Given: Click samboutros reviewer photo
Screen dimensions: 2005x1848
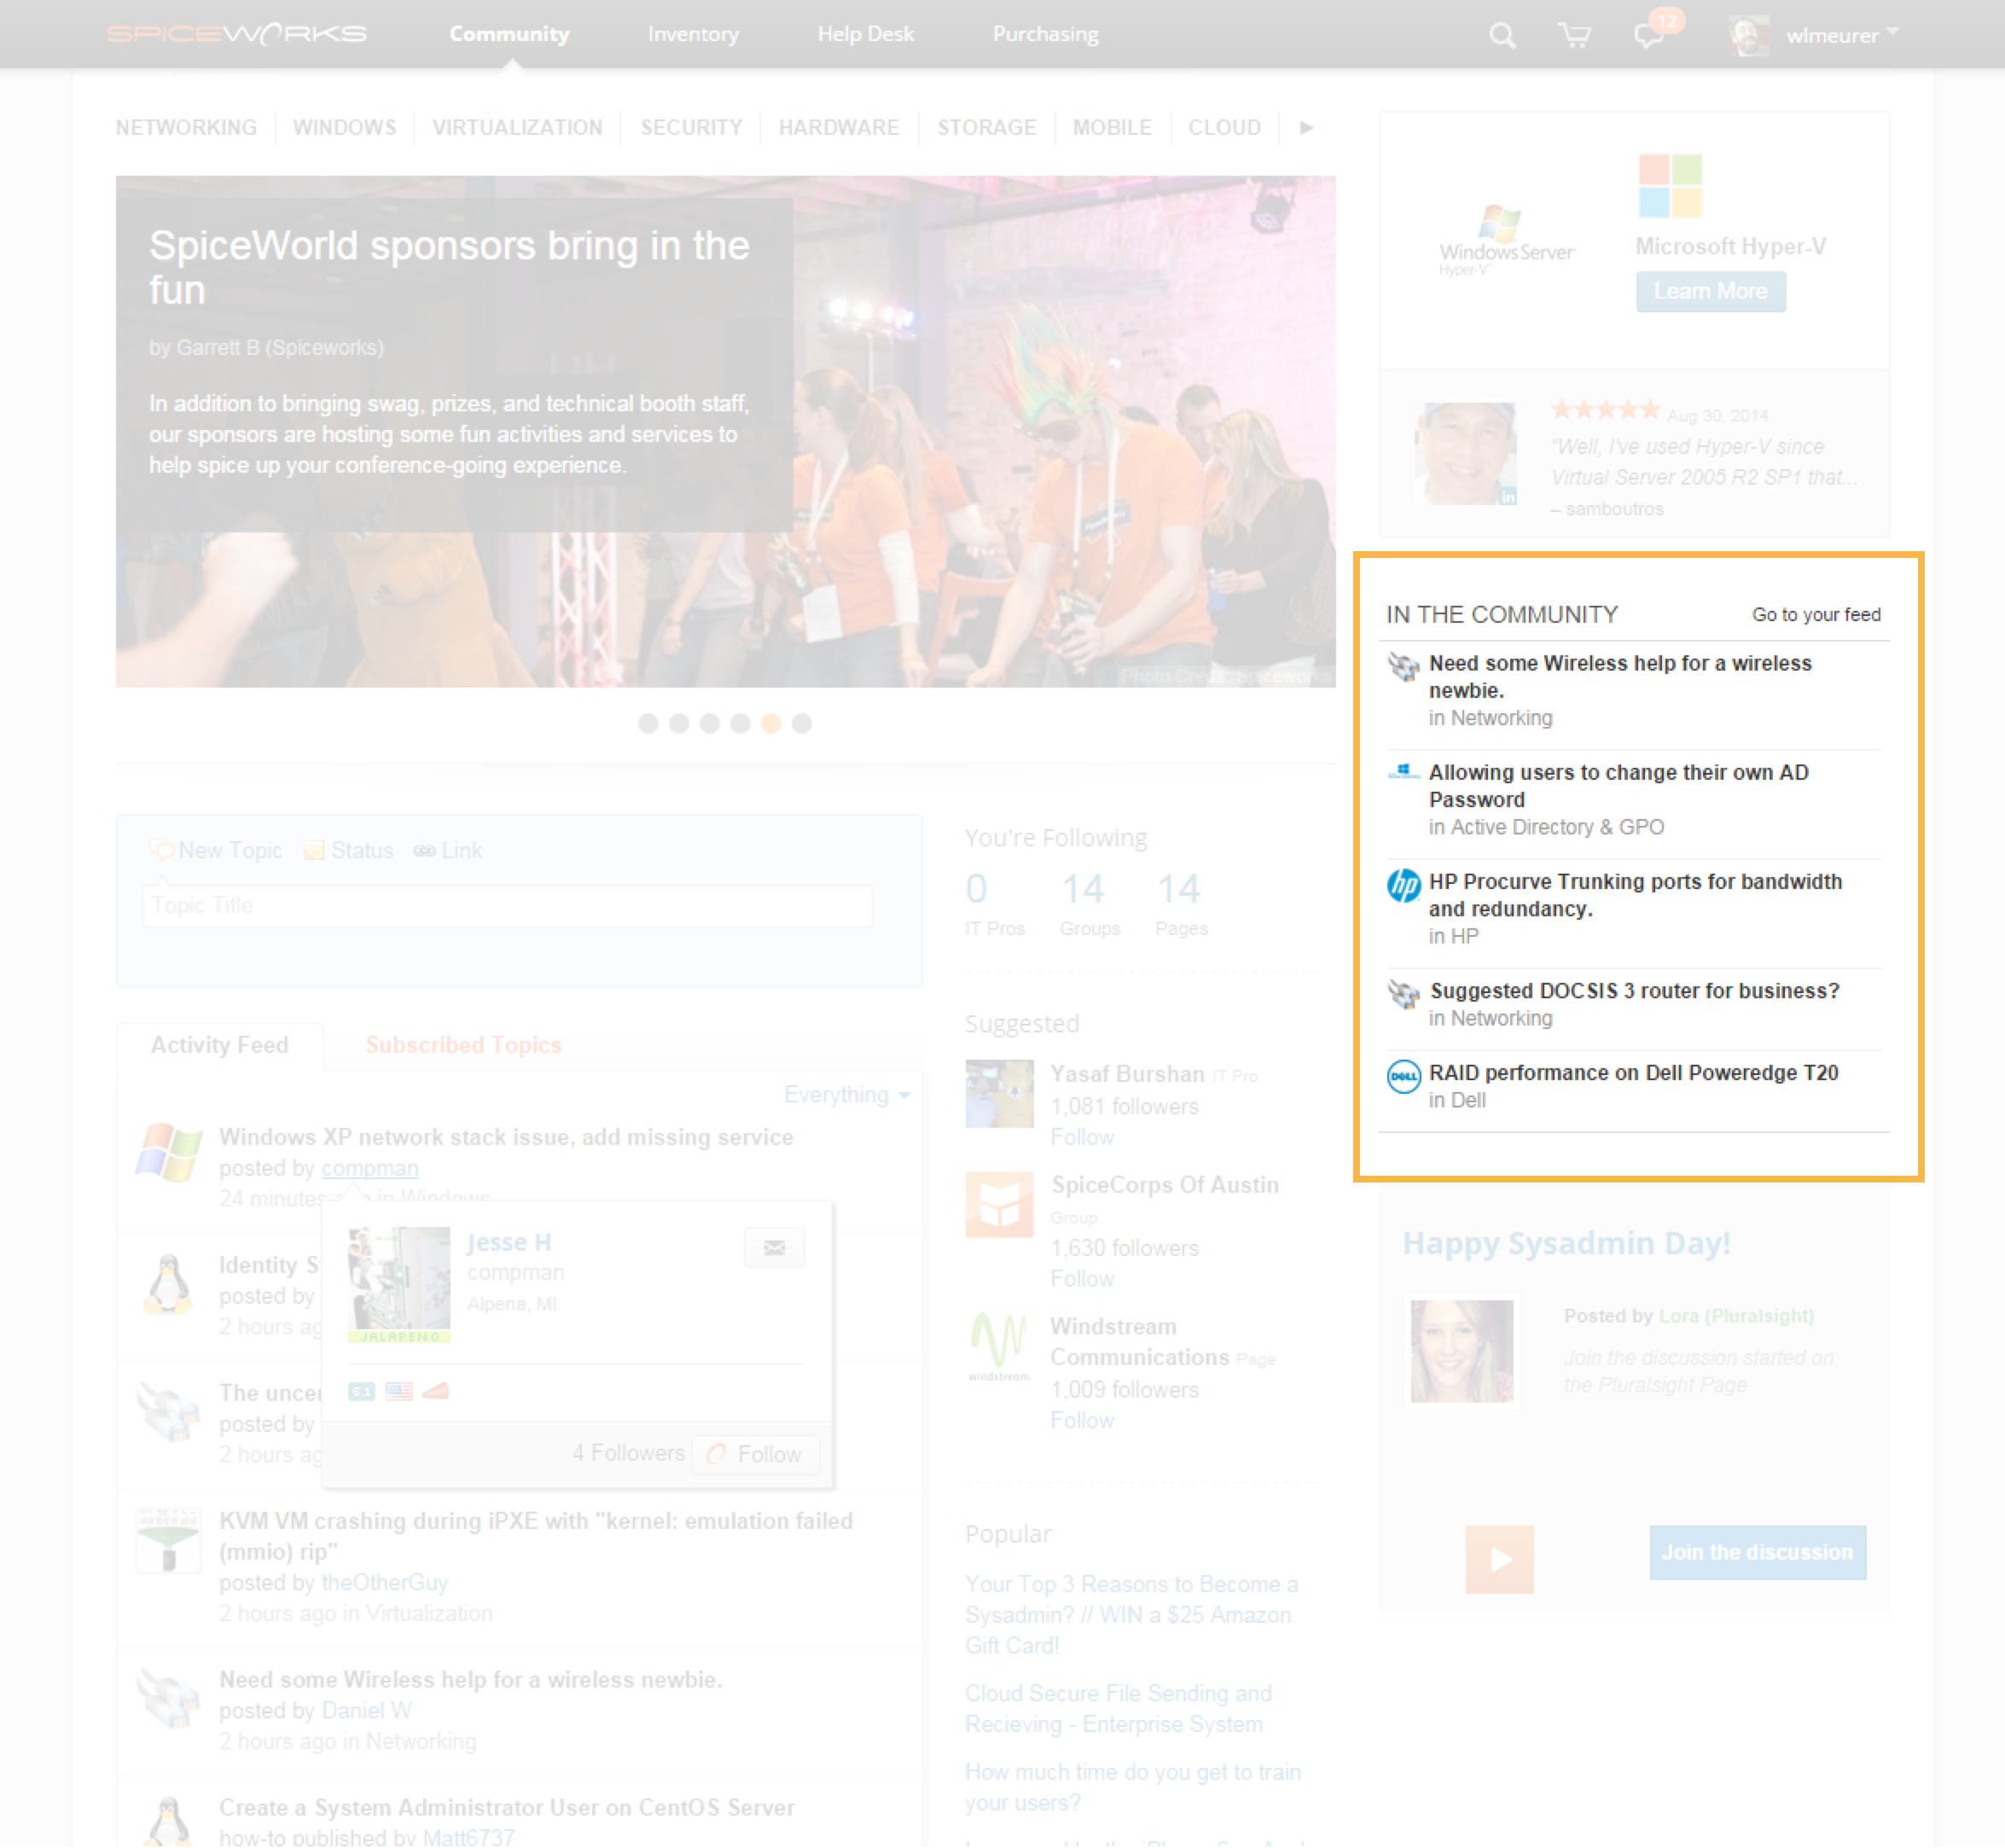Looking at the screenshot, I should [1466, 453].
